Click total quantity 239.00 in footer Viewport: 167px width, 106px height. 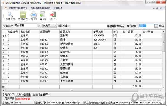point(132,87)
